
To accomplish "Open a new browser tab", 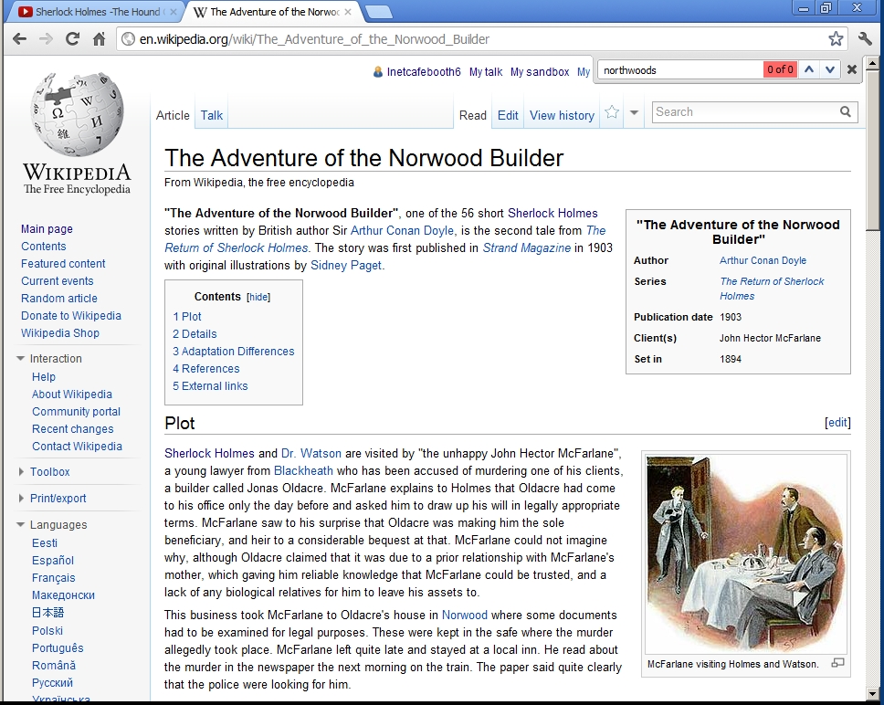I will tap(377, 12).
